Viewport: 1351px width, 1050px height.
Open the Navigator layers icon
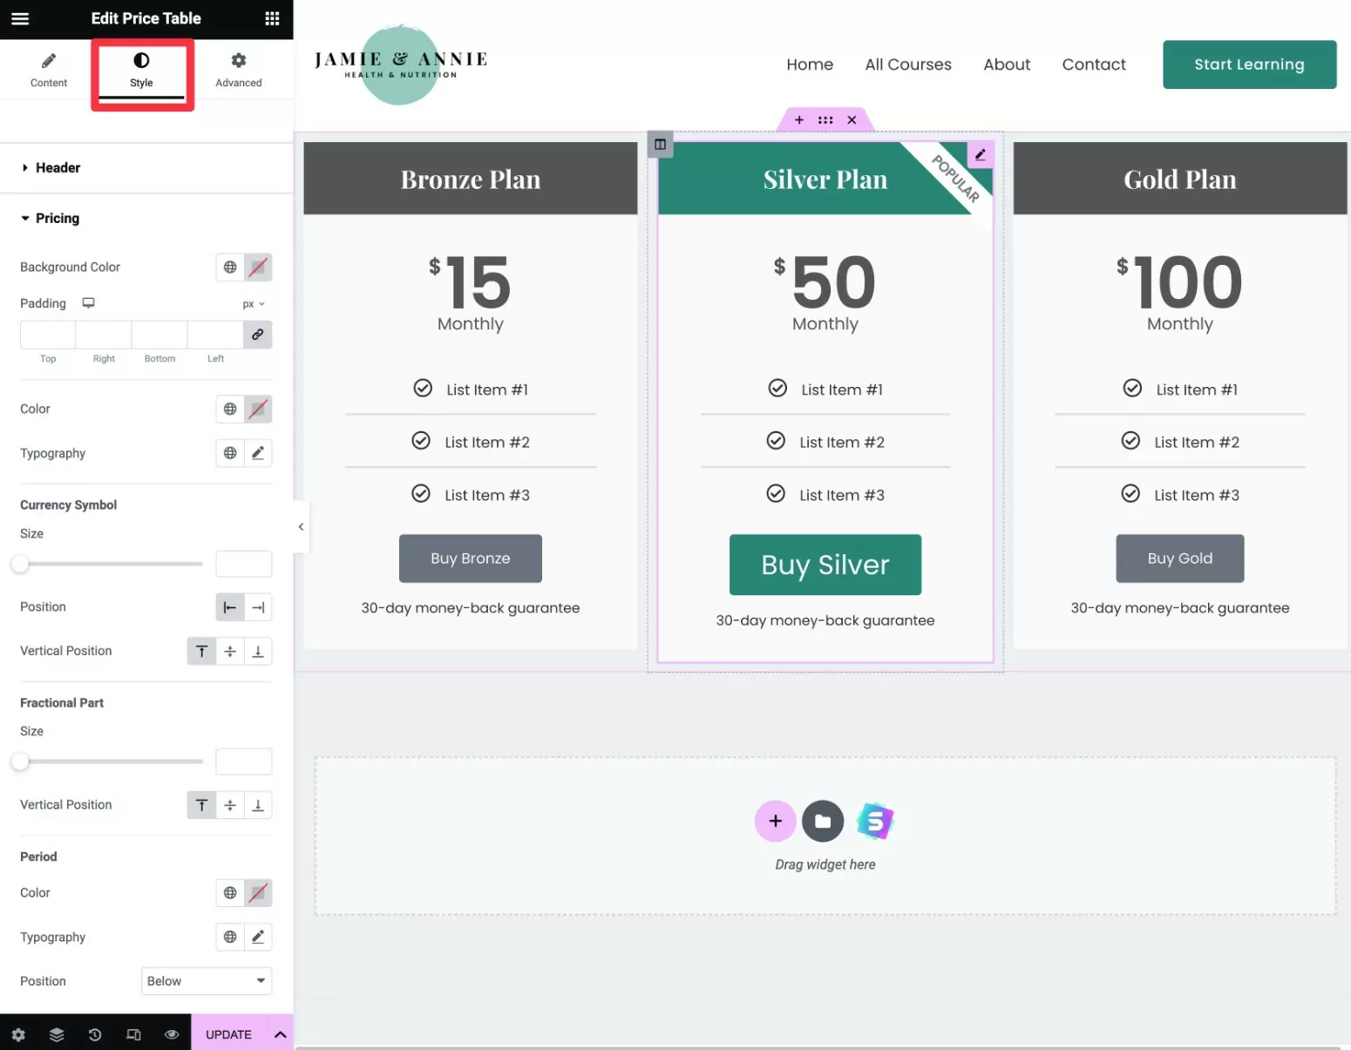pyautogui.click(x=57, y=1034)
